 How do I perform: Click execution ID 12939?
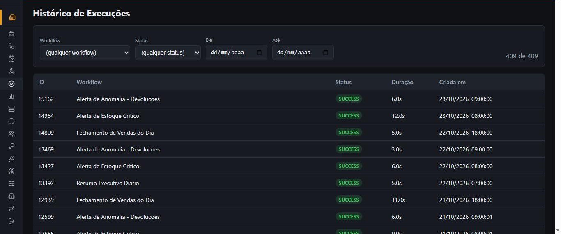click(x=46, y=200)
